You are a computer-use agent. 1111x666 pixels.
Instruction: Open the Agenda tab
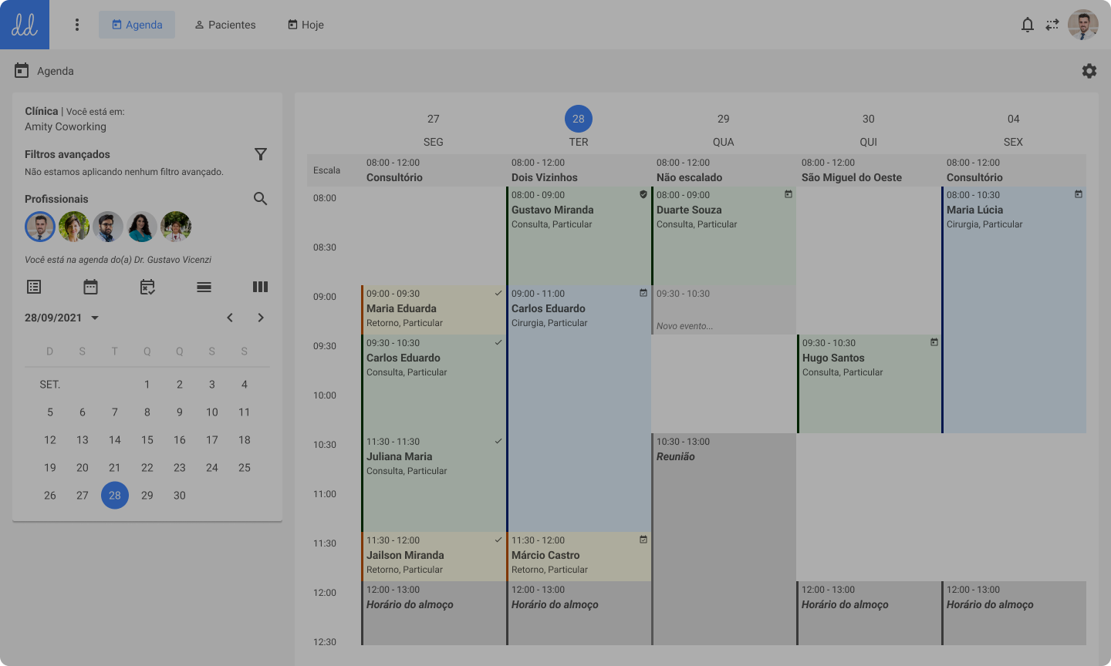point(137,24)
